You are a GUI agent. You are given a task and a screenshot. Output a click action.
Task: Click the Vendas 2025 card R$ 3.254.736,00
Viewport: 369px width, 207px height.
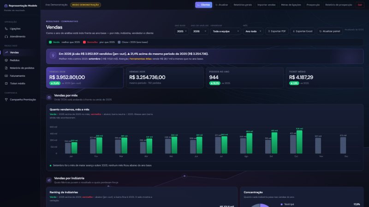[165, 78]
